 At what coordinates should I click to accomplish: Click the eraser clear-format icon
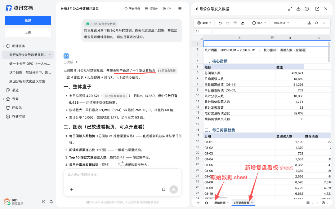tap(242, 23)
